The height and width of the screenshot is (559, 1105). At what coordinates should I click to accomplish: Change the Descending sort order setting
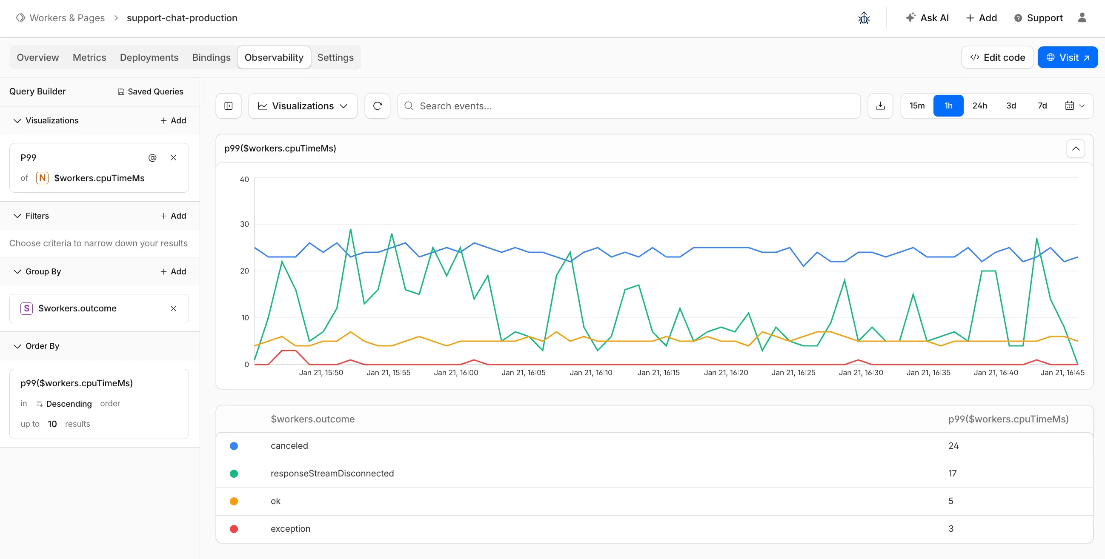(69, 403)
